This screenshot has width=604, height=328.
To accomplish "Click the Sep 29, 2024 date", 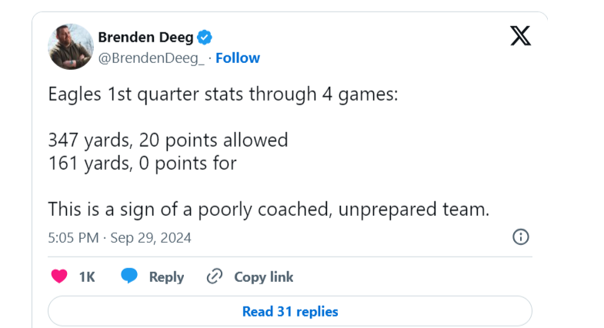I will click(x=151, y=237).
